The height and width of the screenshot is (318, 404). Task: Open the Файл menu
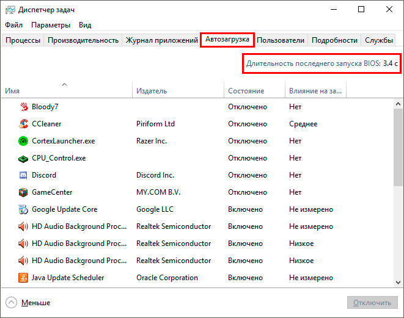[x=13, y=25]
